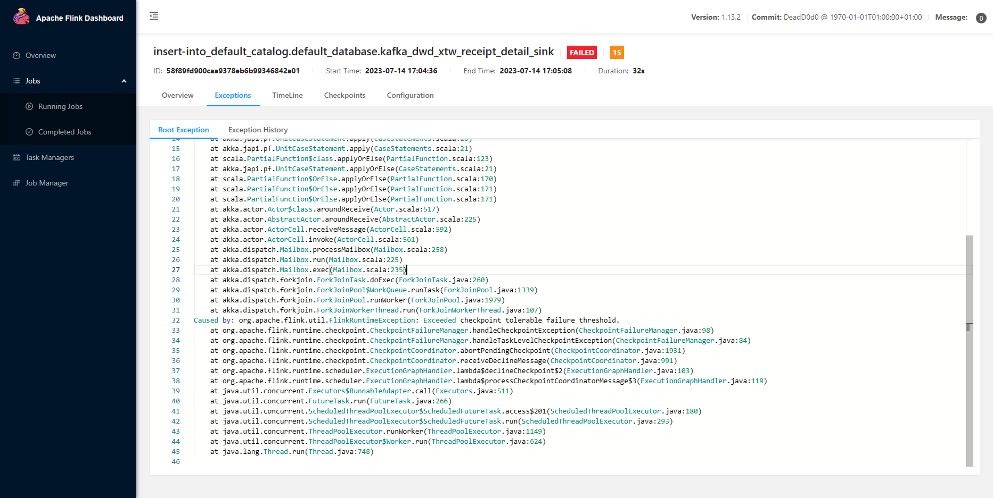Click the CheckpointFailureManager.java:98 line

(462, 330)
